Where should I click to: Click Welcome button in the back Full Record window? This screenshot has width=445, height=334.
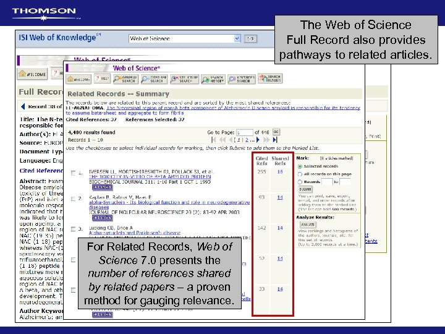coord(32,74)
